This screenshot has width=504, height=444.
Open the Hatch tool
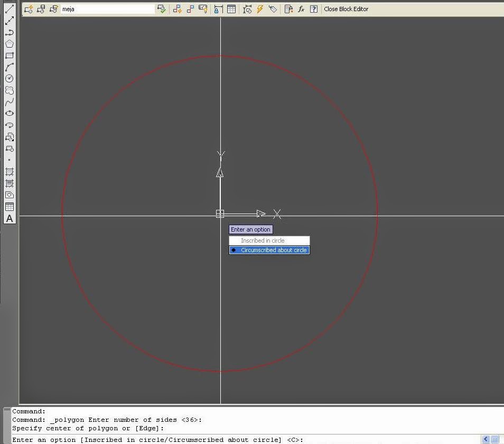(9, 171)
